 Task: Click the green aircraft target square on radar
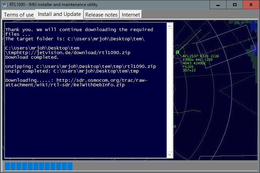pyautogui.click(x=178, y=52)
